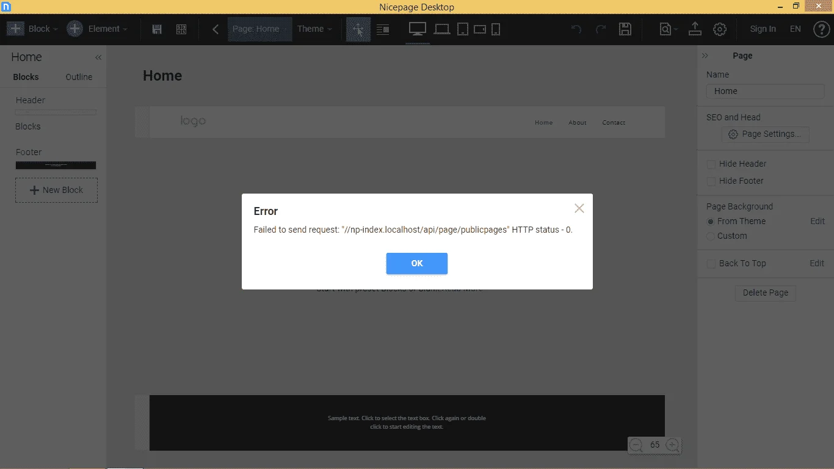Zoom out with the minus magnifier
The width and height of the screenshot is (834, 469).
tap(636, 445)
